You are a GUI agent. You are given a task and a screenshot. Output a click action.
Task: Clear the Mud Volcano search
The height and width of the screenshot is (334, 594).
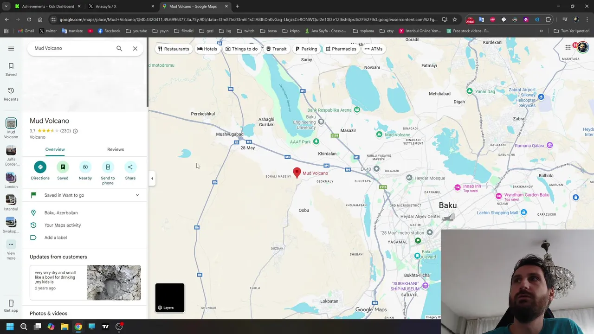click(x=135, y=48)
